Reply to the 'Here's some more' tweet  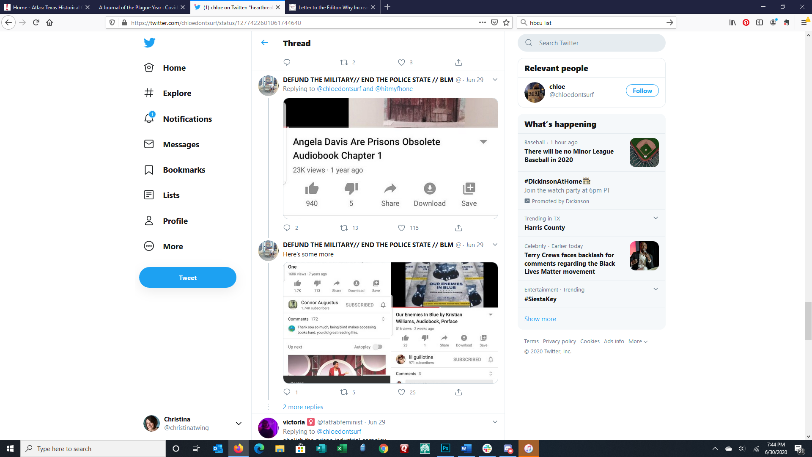coord(287,392)
